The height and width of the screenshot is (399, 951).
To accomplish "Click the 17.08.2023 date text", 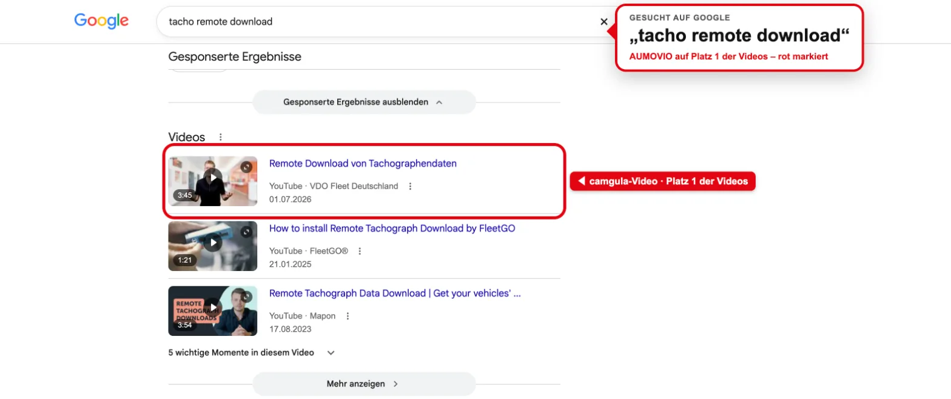I will pos(290,329).
